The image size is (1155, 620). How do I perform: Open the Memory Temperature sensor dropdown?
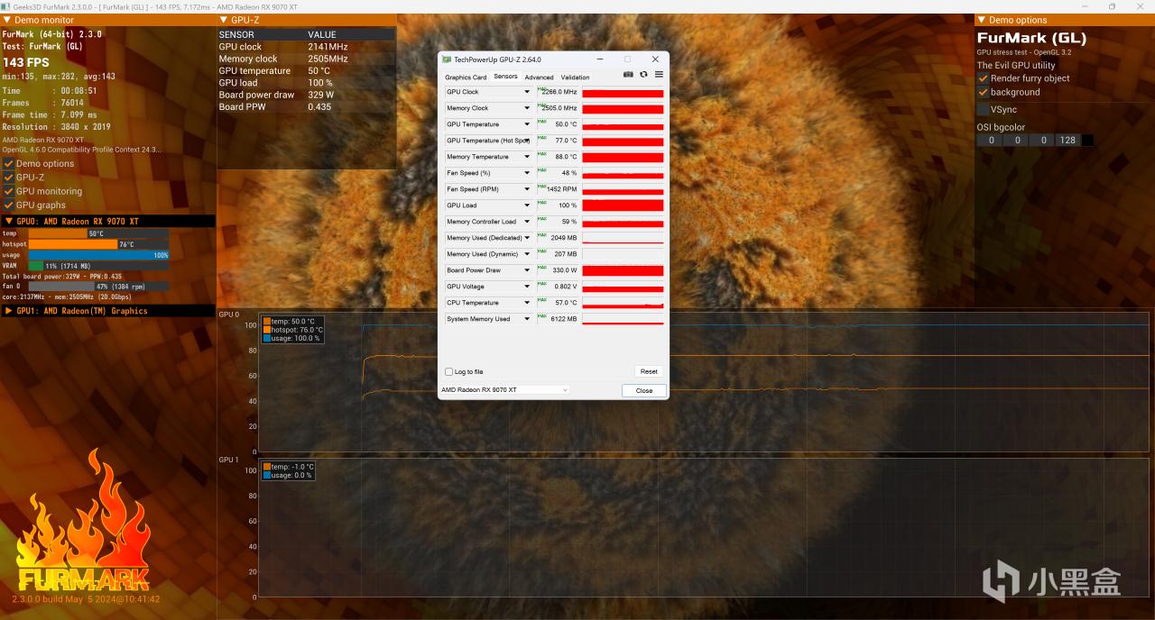pos(527,157)
